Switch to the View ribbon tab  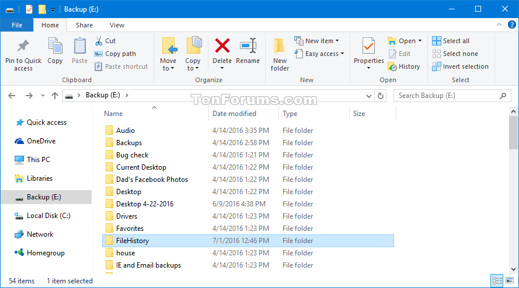click(117, 25)
